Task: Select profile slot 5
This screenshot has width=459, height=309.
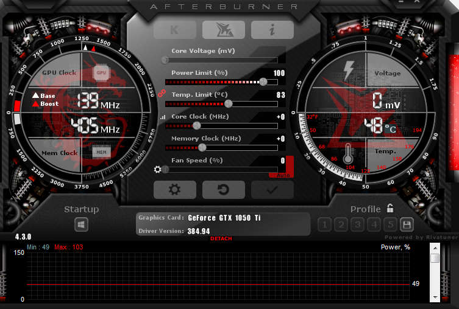Action: point(391,224)
